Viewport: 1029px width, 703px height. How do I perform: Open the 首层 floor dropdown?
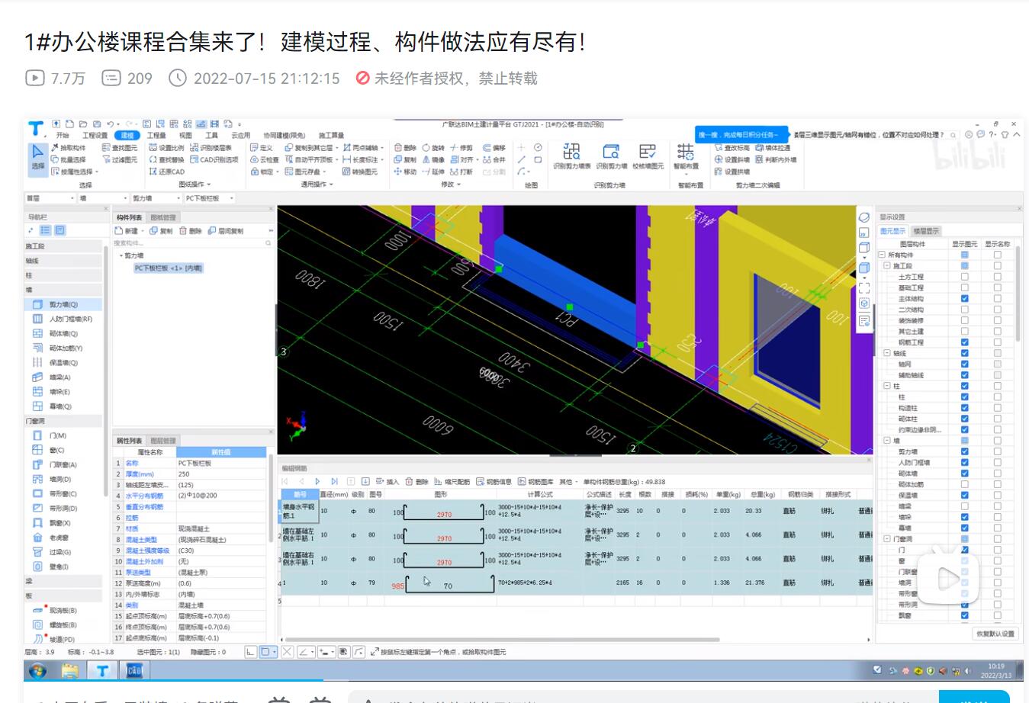50,198
